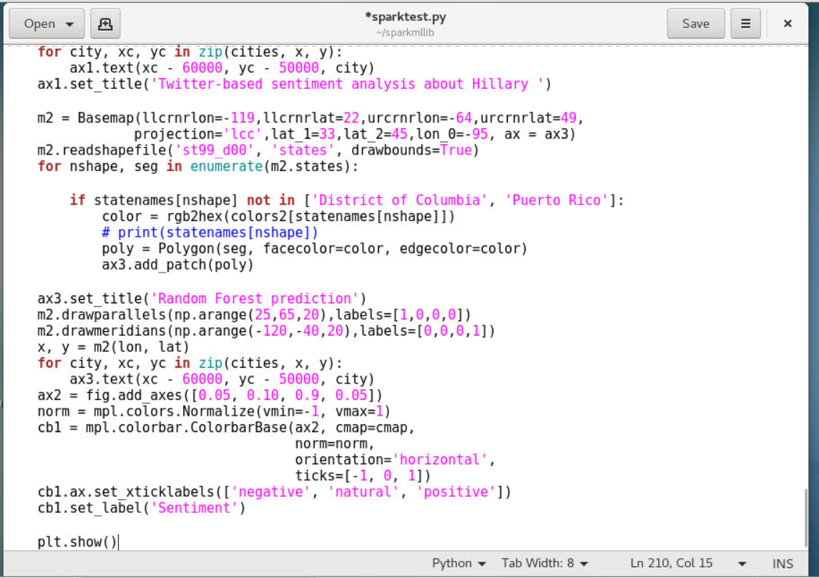
Task: Click the commented # print(statenames[nshape]) line
Action: (x=210, y=232)
